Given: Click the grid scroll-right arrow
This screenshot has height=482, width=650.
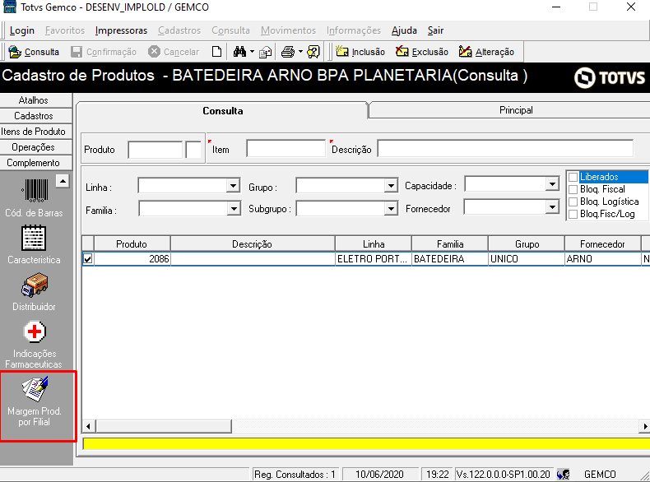Looking at the screenshot, I should point(645,426).
